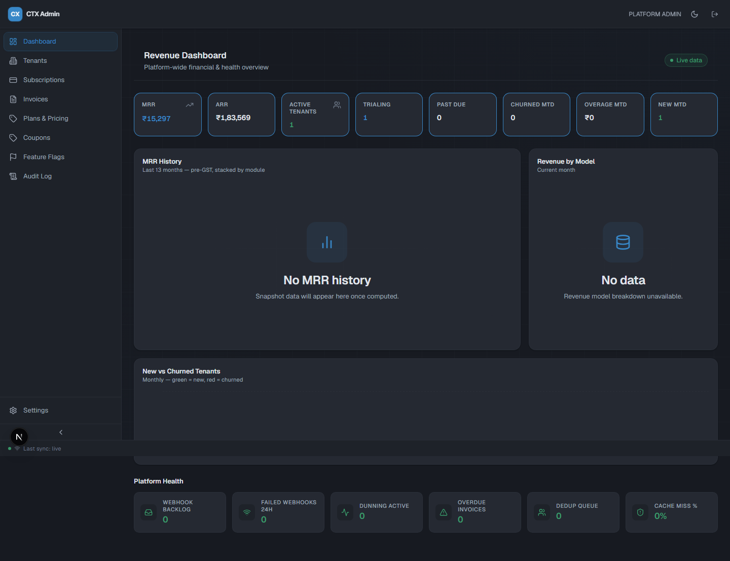730x561 pixels.
Task: Click the Dunning Active pulse icon
Action: pos(345,512)
